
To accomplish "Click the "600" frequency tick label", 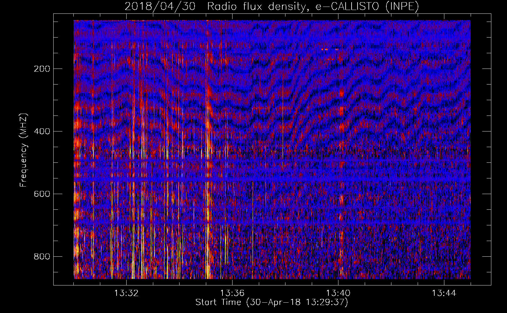I will tap(42, 194).
